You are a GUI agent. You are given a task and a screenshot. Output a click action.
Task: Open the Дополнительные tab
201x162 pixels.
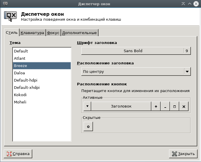[79, 33]
